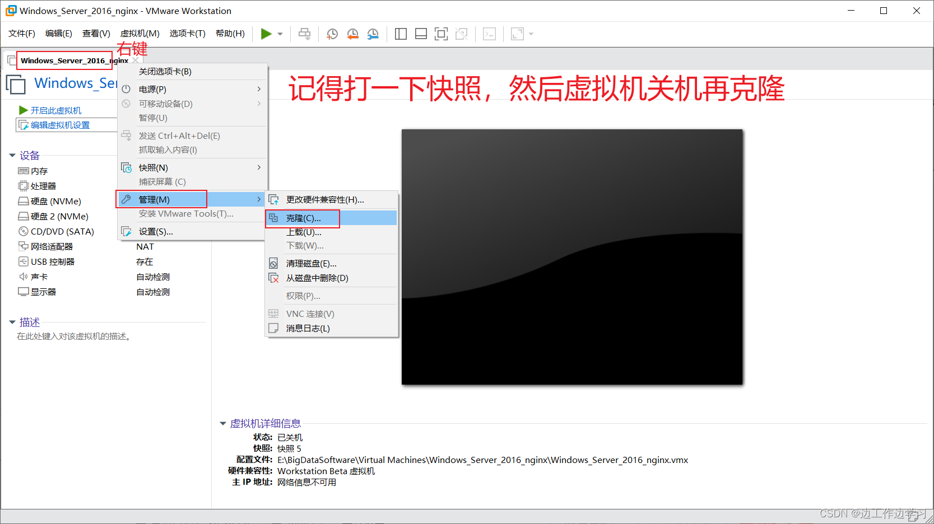The width and height of the screenshot is (934, 524).
Task: Choose 更改硬件兼容性(H)... in submenu
Action: pos(332,199)
